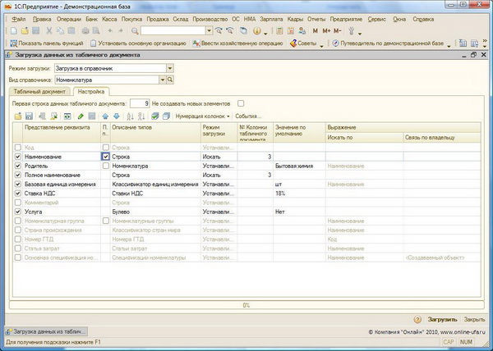Click Ввести хозяйственную операцию toolbar item
The image size is (493, 351).
click(238, 43)
